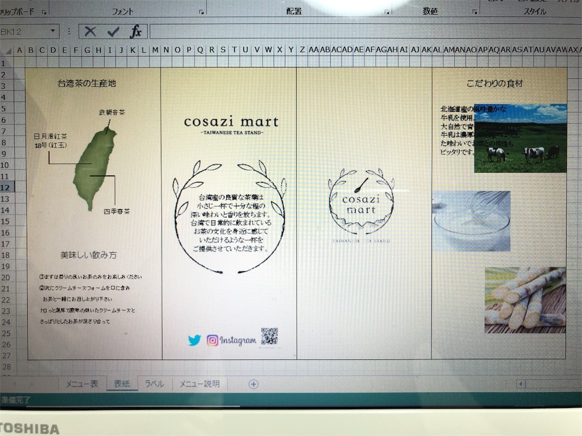Screen dimensions: 582x436
Task: Click the Twitter bird icon in the sheet
Action: [194, 339]
